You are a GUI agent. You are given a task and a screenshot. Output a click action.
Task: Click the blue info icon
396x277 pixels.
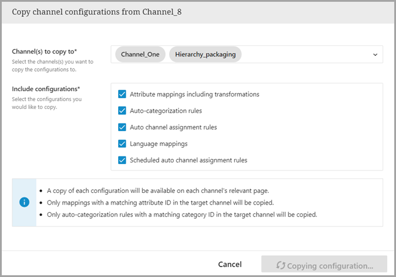tap(24, 202)
